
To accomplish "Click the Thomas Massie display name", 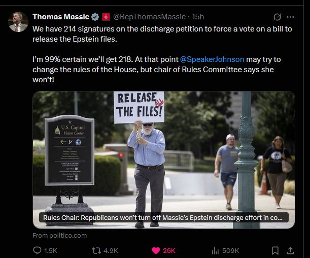I will (x=61, y=17).
